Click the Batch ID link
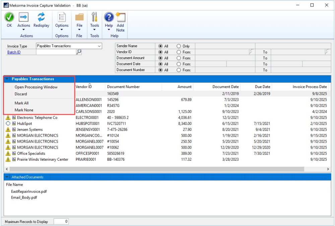 click(14, 52)
